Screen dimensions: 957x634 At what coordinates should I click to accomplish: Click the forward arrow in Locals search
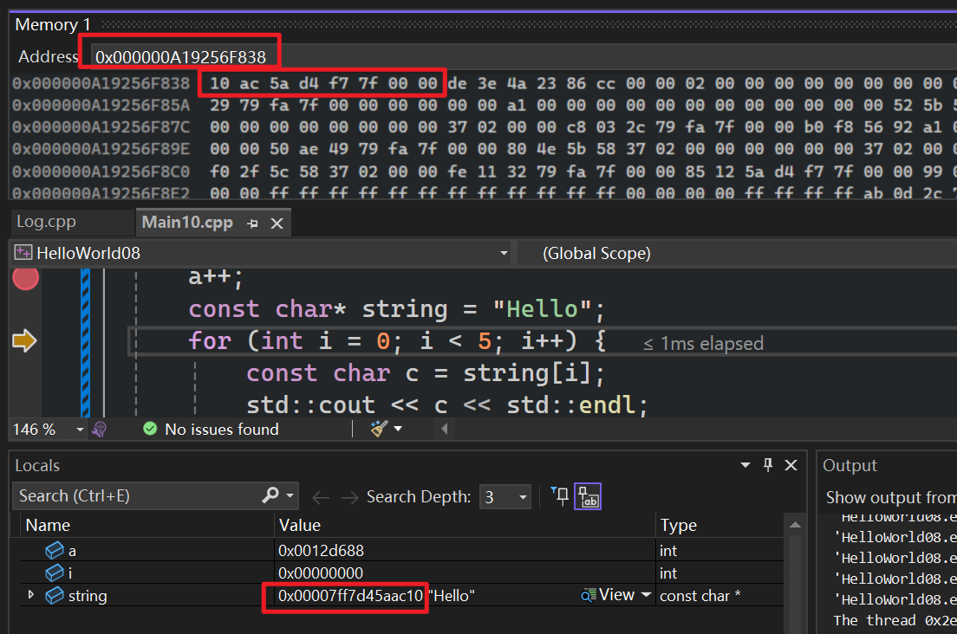tap(348, 497)
